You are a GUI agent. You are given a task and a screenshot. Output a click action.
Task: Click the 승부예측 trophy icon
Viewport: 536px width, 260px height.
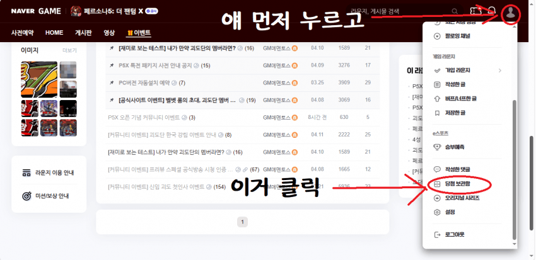point(437,147)
